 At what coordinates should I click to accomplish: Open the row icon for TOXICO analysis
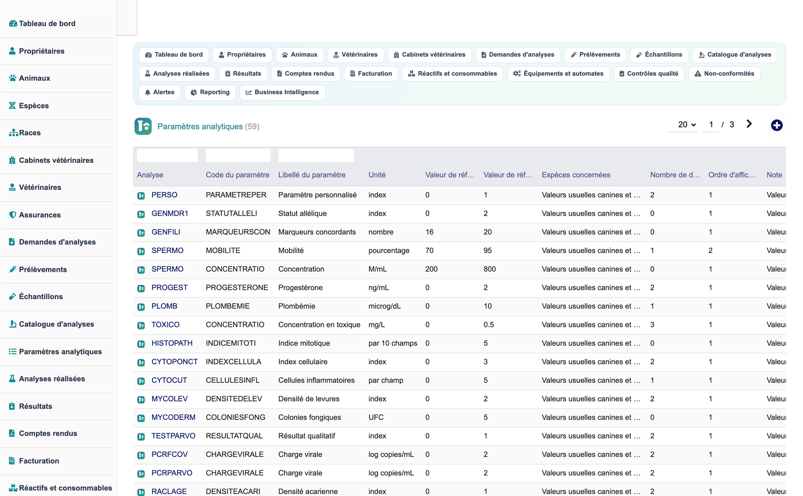[141, 325]
